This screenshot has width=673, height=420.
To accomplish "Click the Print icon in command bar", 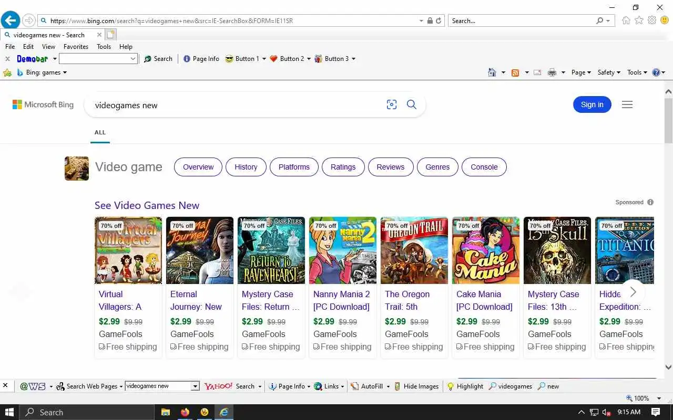I will click(x=552, y=72).
